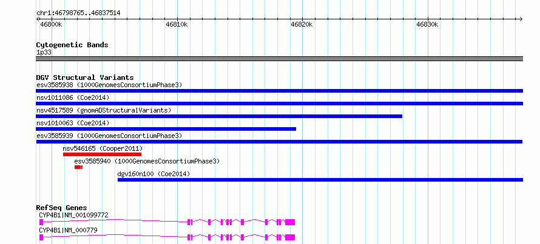Open the nsv4517589 (gnomADStructuralVariants) label
The image size is (540, 244).
click(x=104, y=110)
